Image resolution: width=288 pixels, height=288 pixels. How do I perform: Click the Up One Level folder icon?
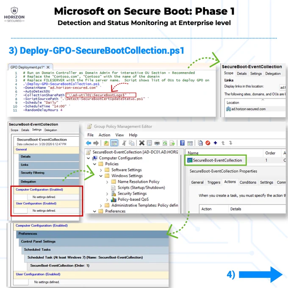[x=106, y=143]
